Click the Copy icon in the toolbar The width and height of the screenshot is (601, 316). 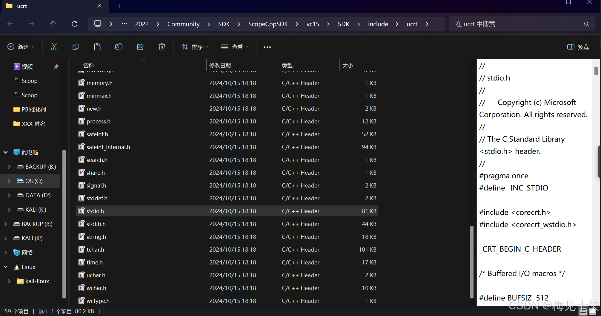pyautogui.click(x=76, y=47)
